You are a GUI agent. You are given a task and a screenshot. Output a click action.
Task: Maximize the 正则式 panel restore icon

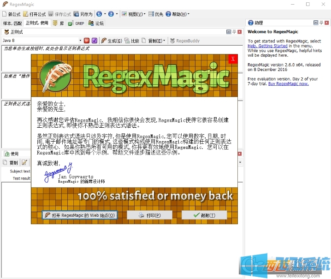point(229,32)
